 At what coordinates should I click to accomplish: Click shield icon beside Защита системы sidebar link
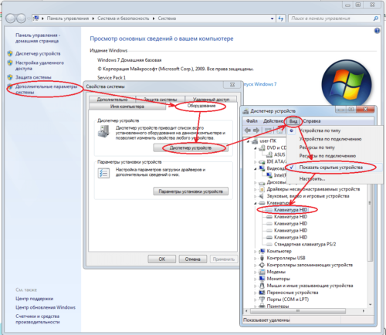(x=10, y=77)
